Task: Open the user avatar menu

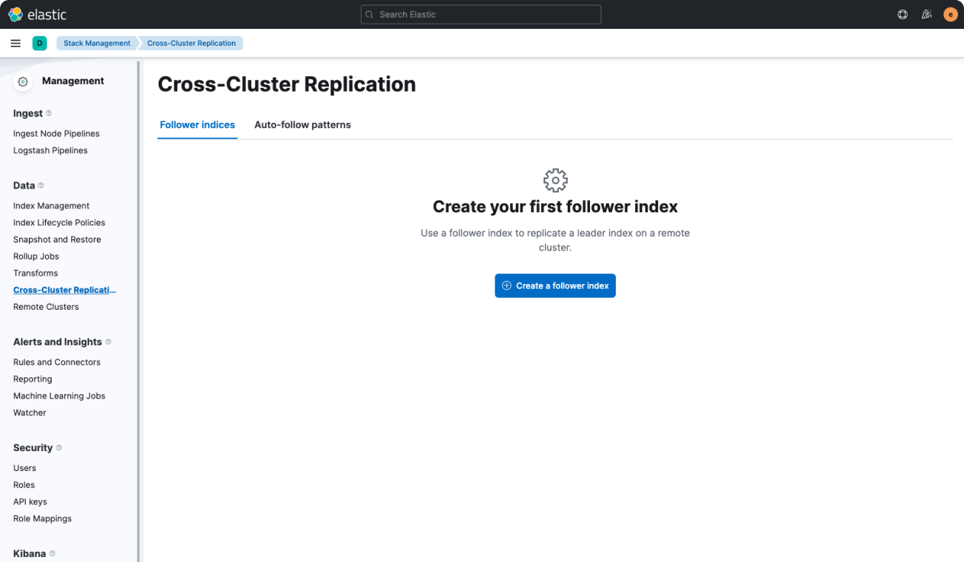Action: (950, 14)
